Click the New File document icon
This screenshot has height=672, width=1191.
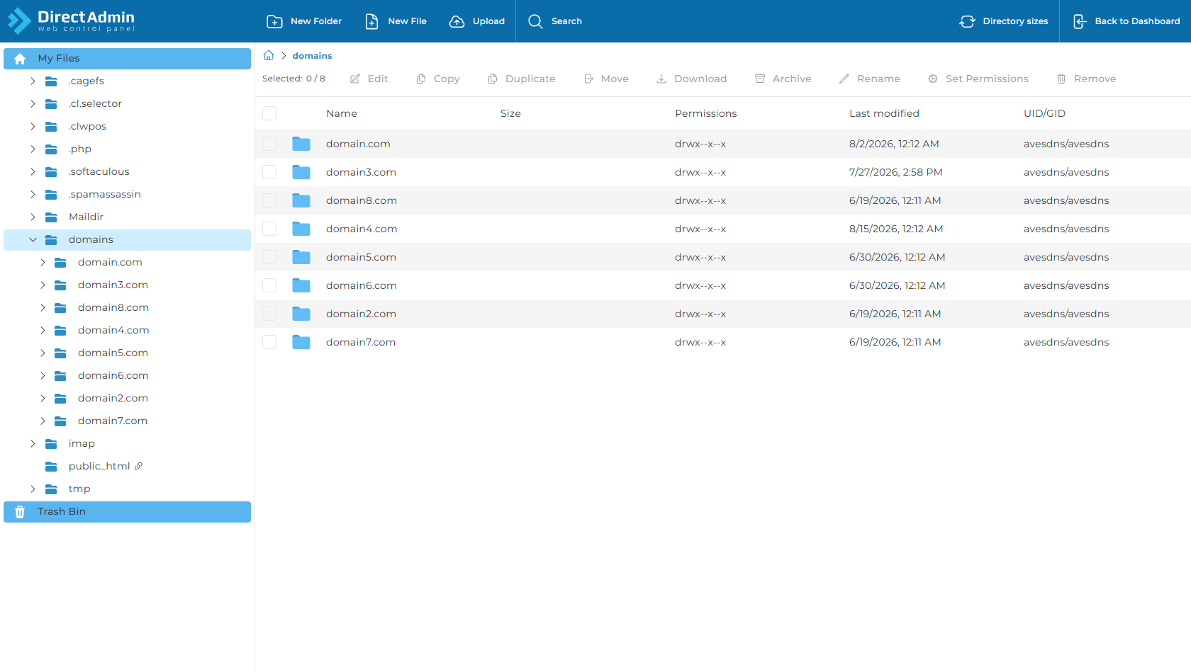[x=371, y=21]
